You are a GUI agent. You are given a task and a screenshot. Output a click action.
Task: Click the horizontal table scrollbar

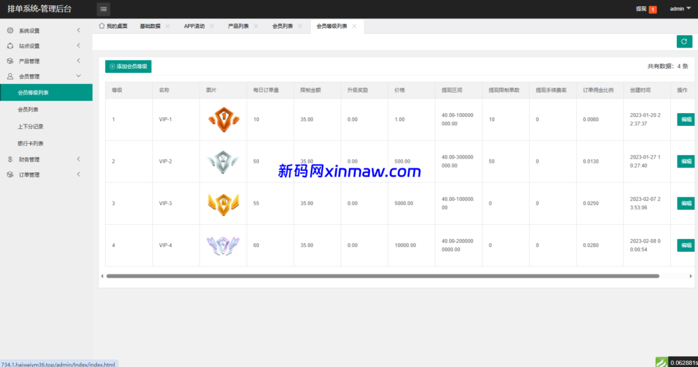pos(382,276)
